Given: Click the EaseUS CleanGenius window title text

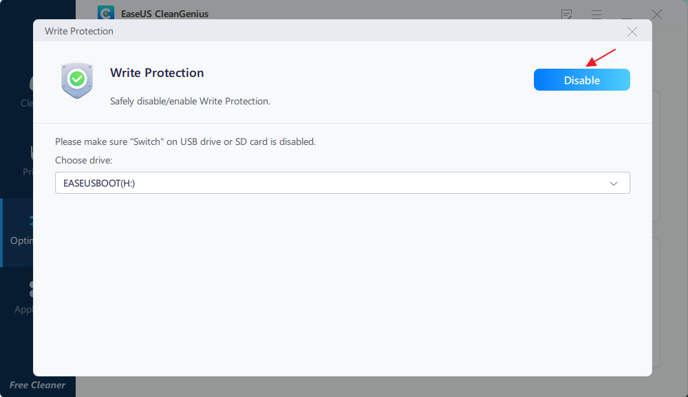Looking at the screenshot, I should (x=164, y=14).
